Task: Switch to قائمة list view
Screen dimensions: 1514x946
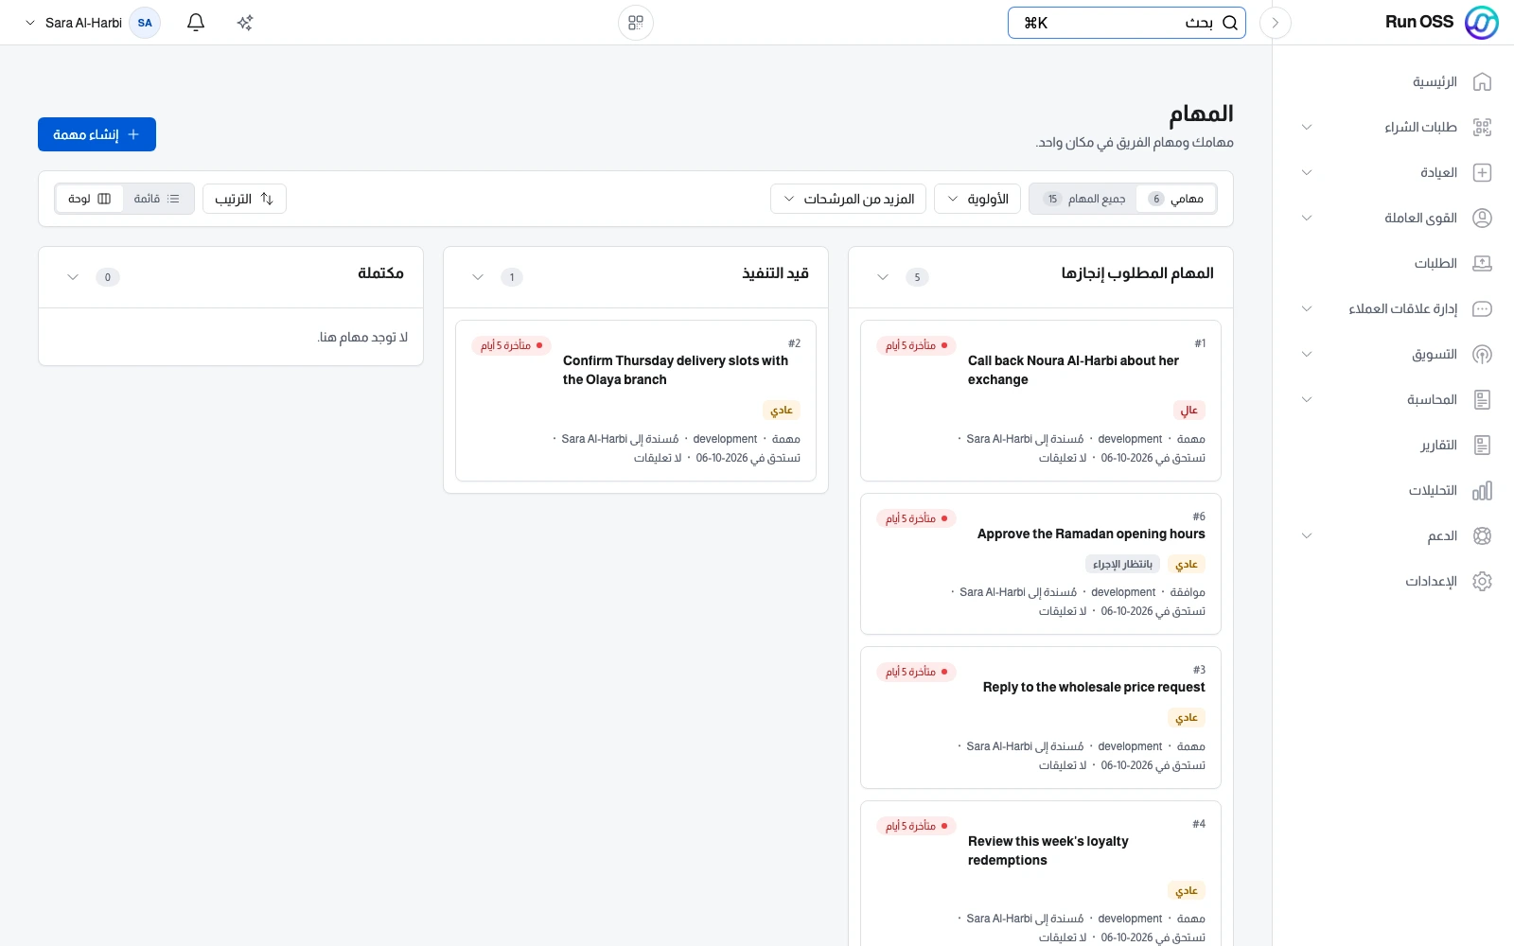Action: coord(157,199)
